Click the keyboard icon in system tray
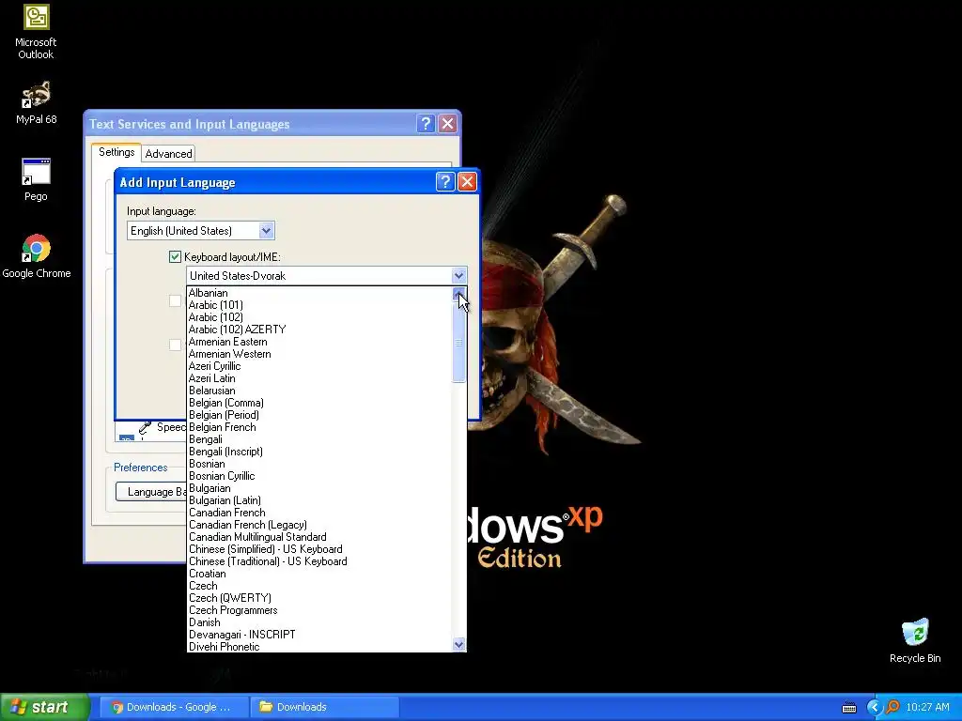 pos(849,708)
